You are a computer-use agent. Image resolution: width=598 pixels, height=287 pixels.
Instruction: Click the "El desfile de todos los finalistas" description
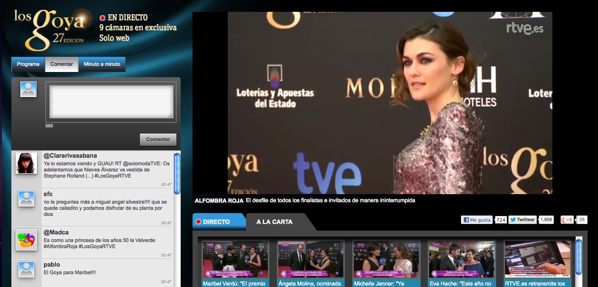pos(331,200)
